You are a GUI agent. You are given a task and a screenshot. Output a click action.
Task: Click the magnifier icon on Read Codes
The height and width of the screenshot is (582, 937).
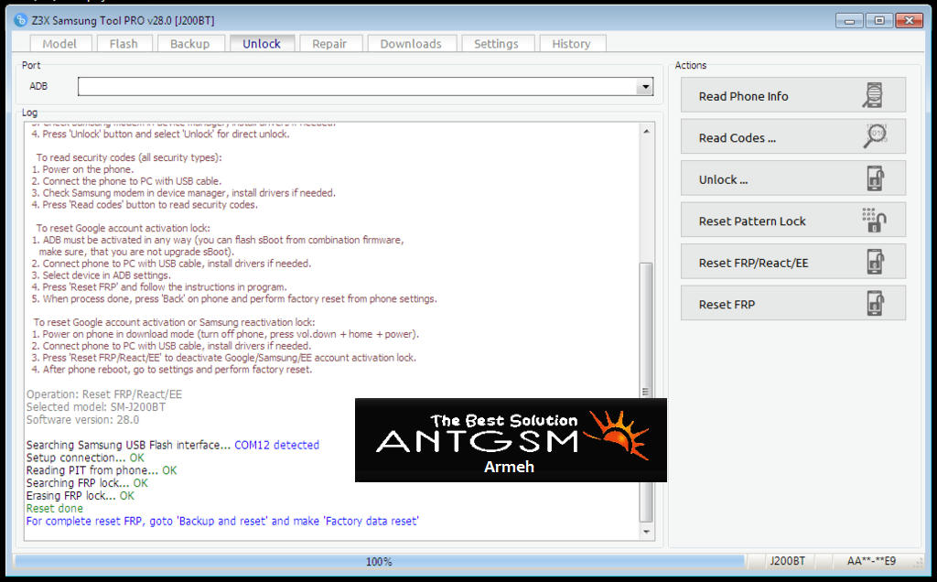point(876,136)
